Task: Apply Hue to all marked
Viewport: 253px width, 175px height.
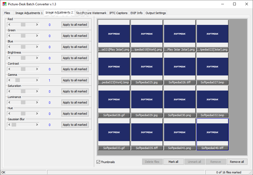Action: [x=75, y=114]
